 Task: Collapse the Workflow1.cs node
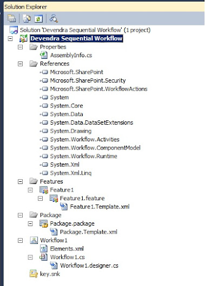click(30, 257)
